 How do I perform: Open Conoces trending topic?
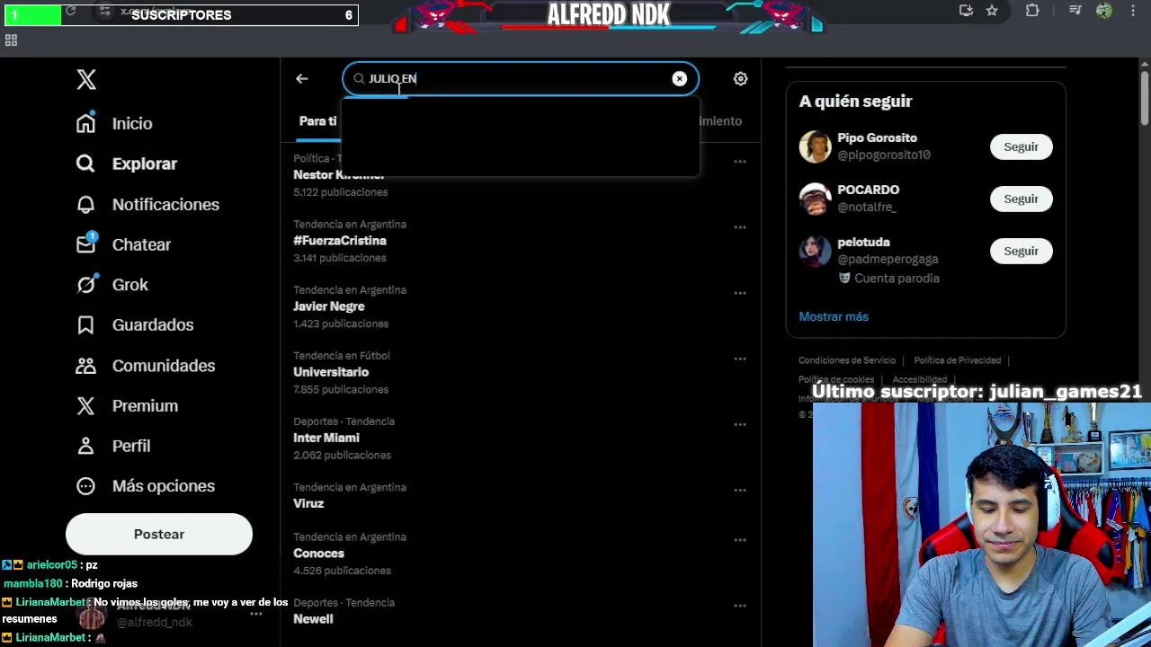pos(318,554)
